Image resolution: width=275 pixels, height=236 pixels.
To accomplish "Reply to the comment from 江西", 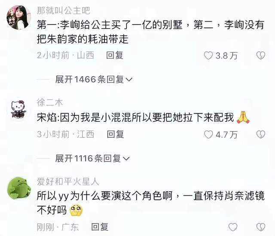I will (x=116, y=134).
